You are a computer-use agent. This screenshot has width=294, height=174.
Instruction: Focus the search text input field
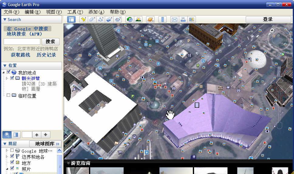pyautogui.click(x=22, y=41)
